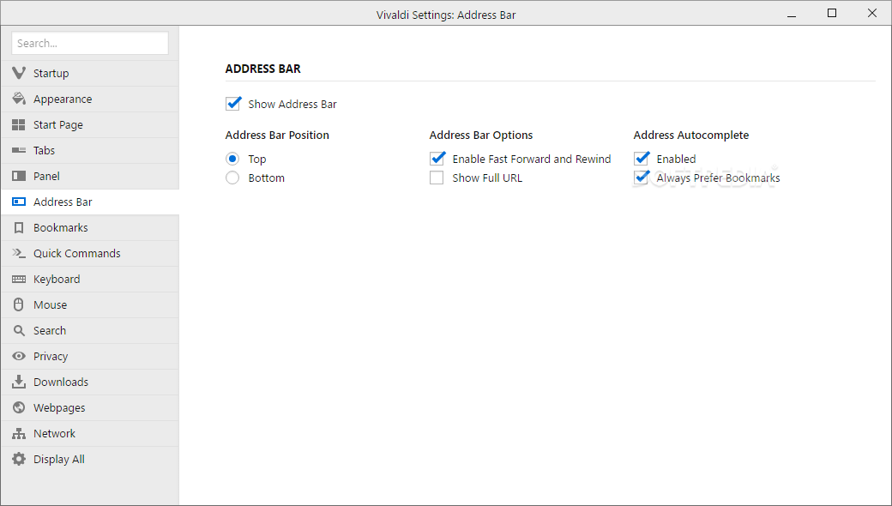Click the tab strip icon beside Tabs
The height and width of the screenshot is (506, 892).
click(19, 150)
